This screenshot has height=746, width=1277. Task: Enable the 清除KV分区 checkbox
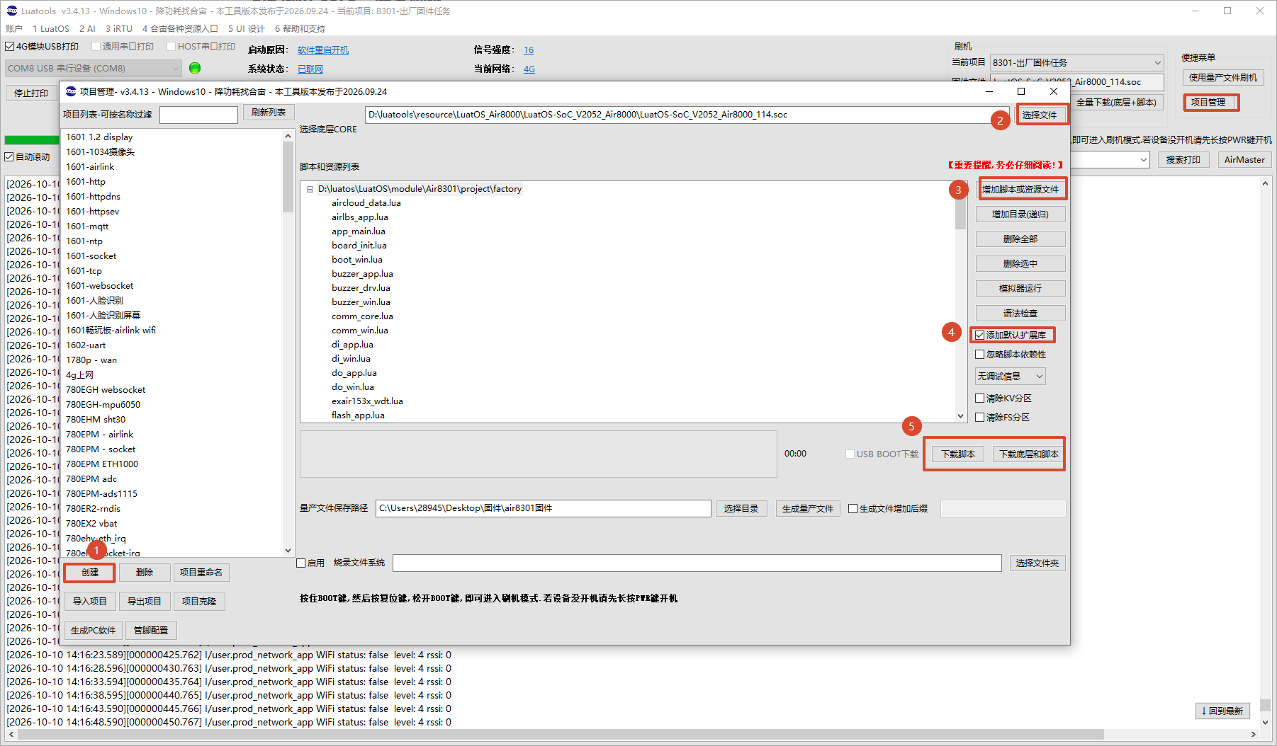[980, 398]
